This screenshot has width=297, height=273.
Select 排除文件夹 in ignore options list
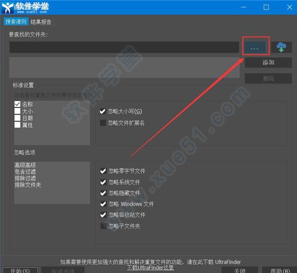(x=28, y=185)
